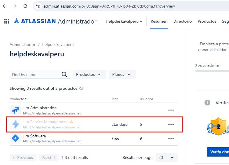
Task: Open Jira Service Management product name
Action: pyautogui.click(x=45, y=122)
